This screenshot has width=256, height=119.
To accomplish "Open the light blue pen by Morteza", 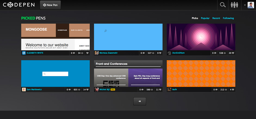I will 128,37.
